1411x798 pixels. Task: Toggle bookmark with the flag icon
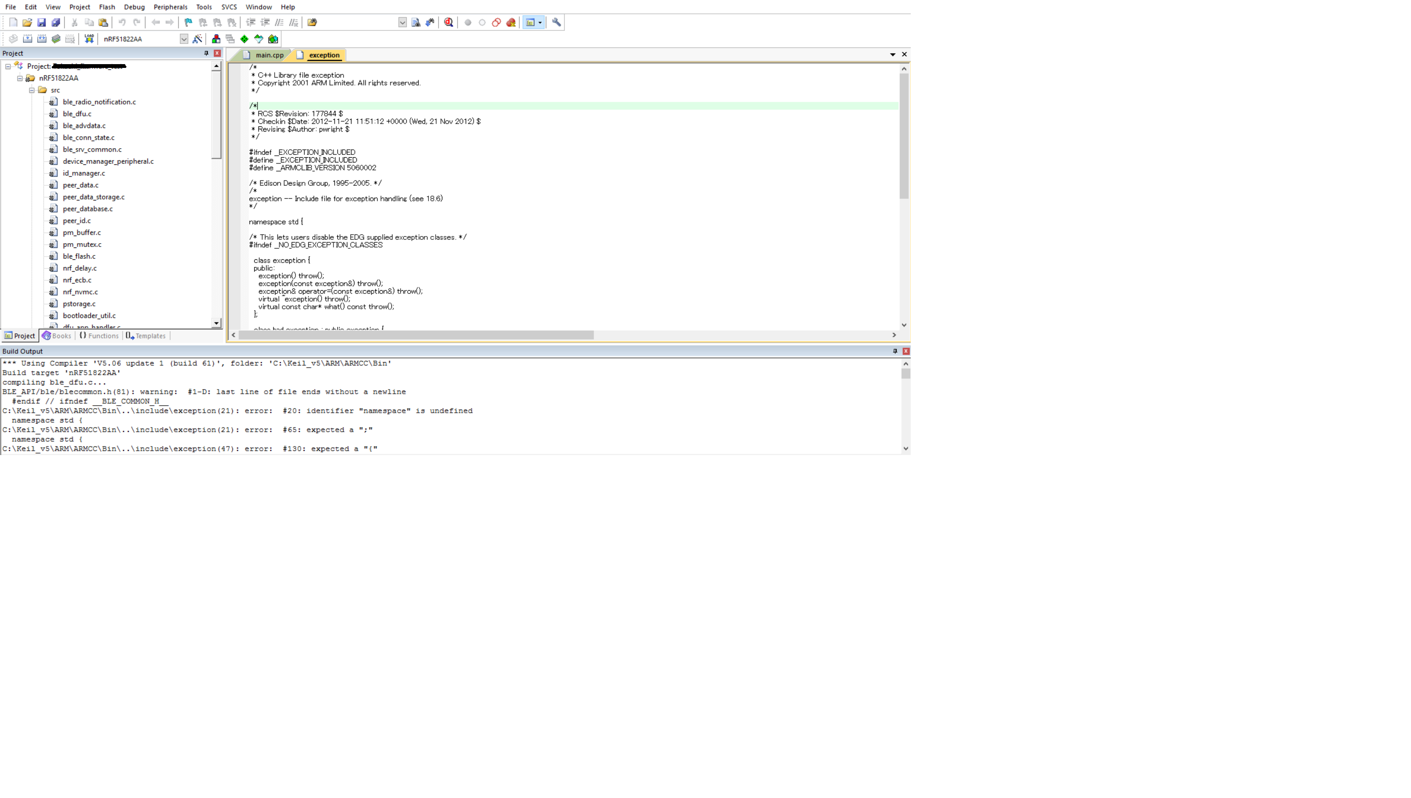(x=188, y=22)
